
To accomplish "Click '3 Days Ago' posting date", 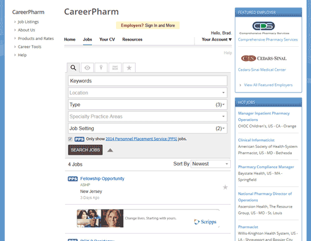I will pyautogui.click(x=89, y=198).
